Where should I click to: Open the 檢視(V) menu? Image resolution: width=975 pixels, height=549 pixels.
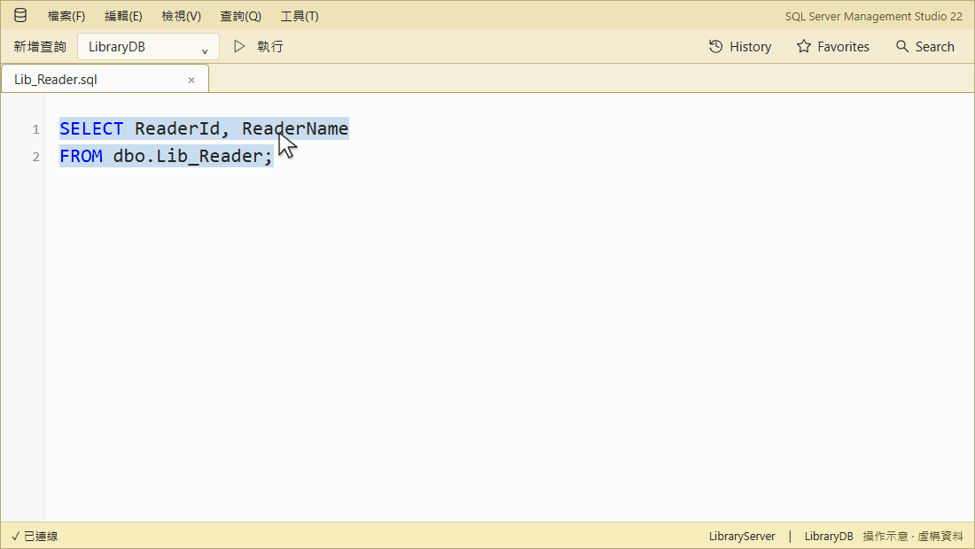point(181,16)
